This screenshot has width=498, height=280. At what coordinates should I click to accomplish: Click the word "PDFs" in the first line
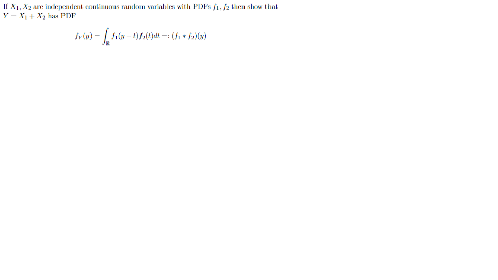click(202, 6)
